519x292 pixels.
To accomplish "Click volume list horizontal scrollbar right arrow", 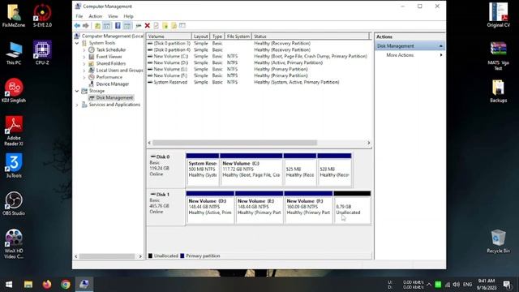I will (x=368, y=143).
